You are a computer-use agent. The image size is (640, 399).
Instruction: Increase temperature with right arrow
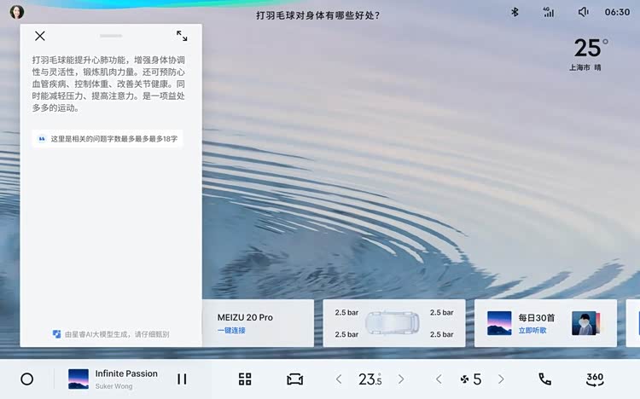[x=401, y=379]
